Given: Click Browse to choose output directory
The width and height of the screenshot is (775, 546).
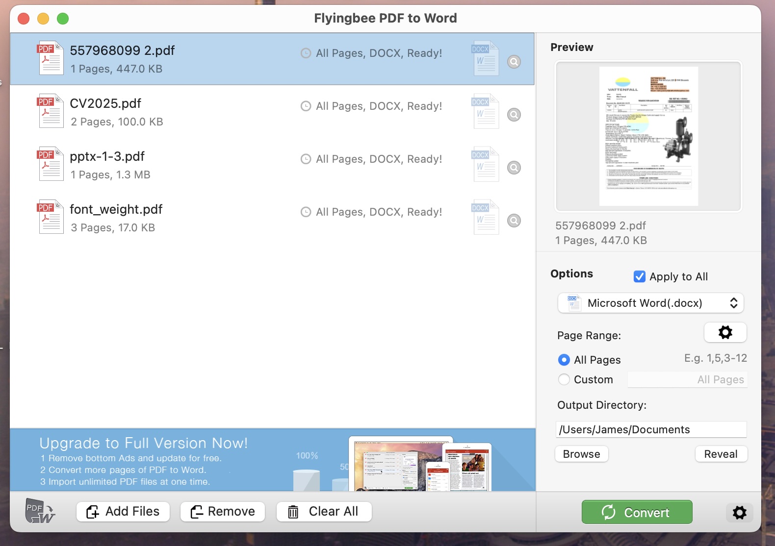Looking at the screenshot, I should (582, 454).
